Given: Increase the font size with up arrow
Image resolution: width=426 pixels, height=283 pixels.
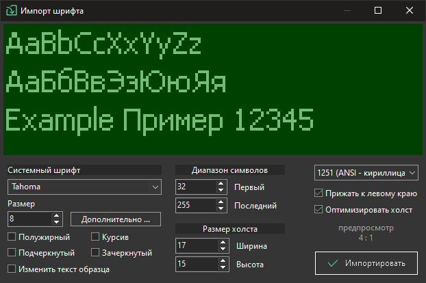Looking at the screenshot, I should pyautogui.click(x=56, y=216).
